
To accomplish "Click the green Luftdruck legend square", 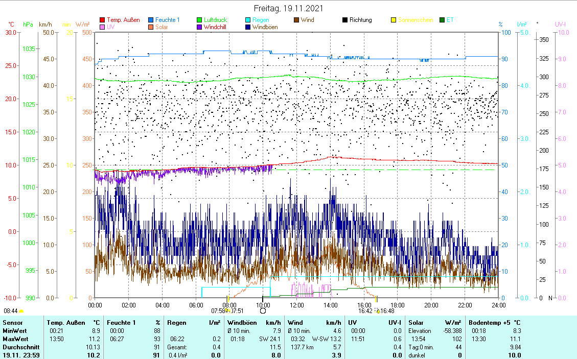I will (199, 20).
